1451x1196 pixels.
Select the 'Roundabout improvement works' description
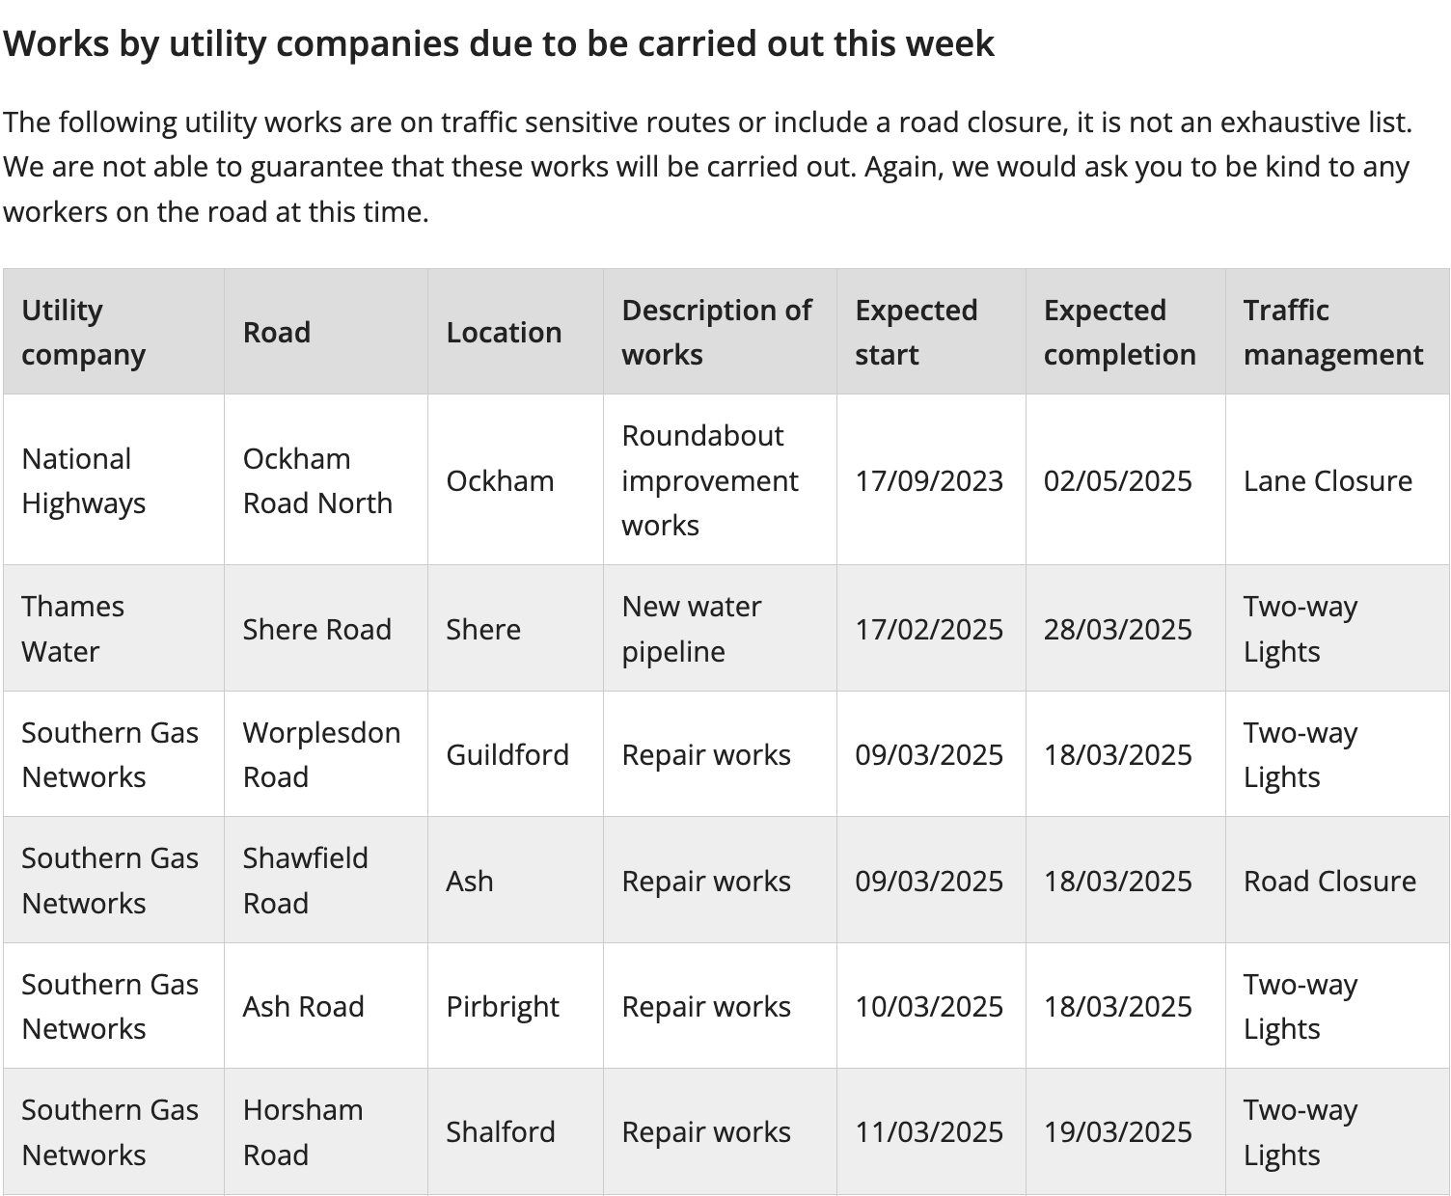coord(720,480)
